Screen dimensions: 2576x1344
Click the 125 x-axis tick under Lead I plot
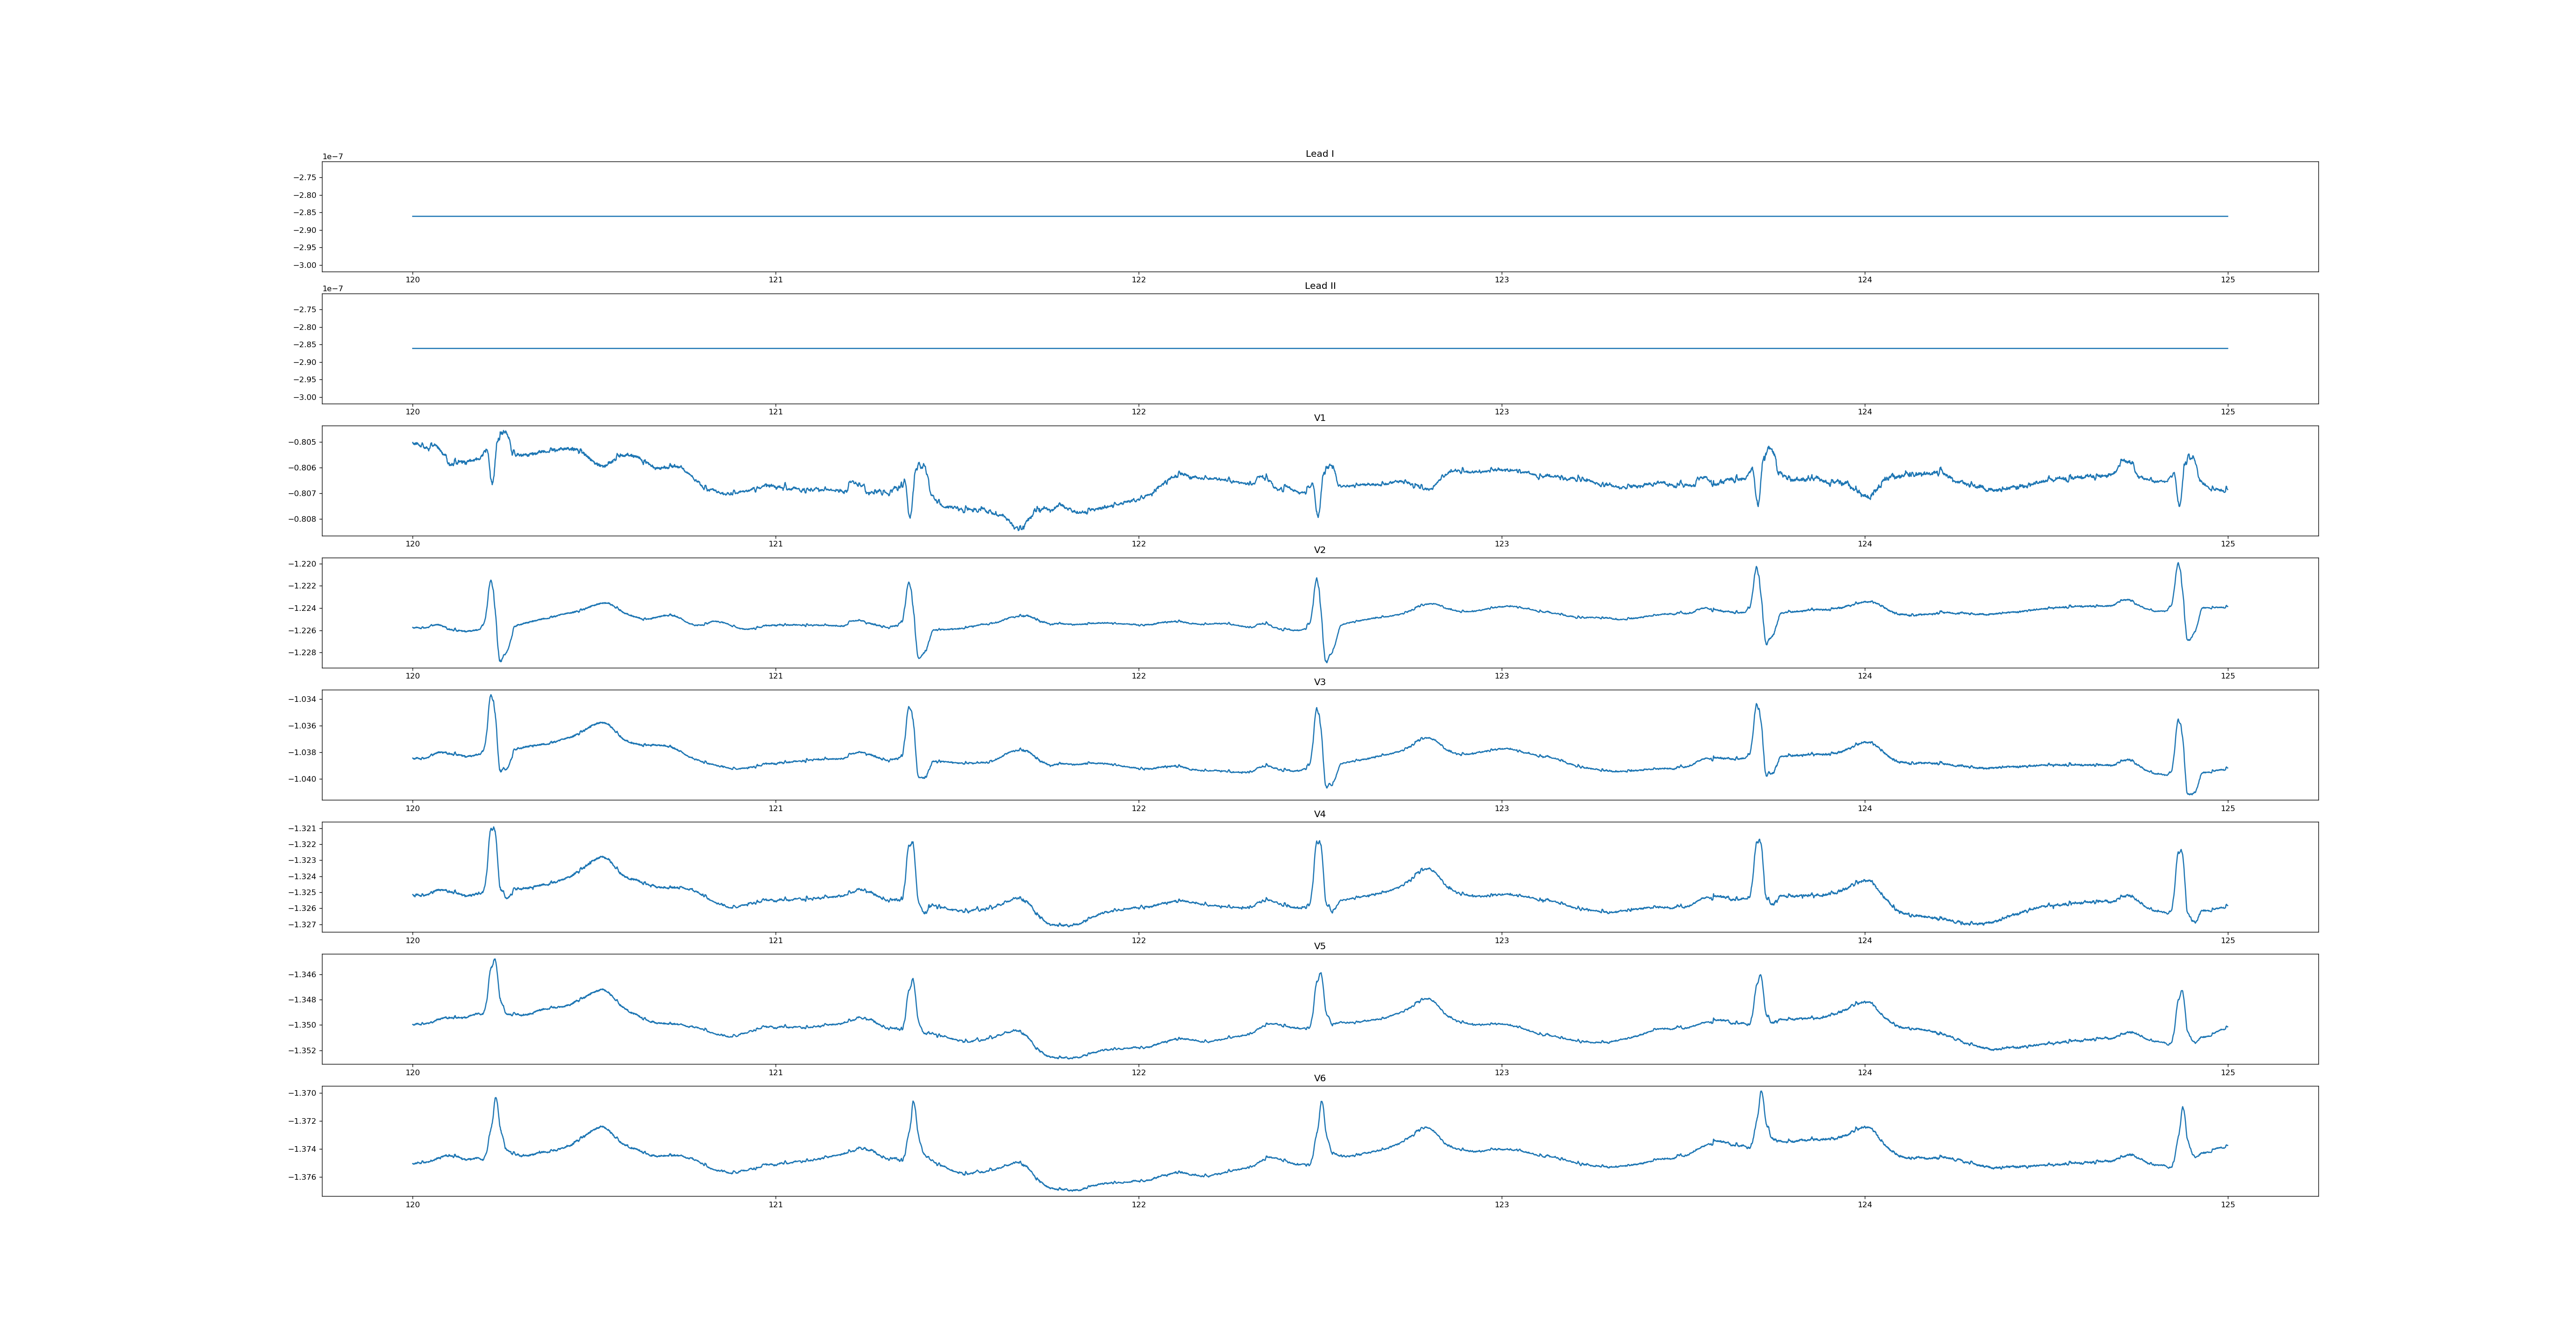click(x=2227, y=280)
